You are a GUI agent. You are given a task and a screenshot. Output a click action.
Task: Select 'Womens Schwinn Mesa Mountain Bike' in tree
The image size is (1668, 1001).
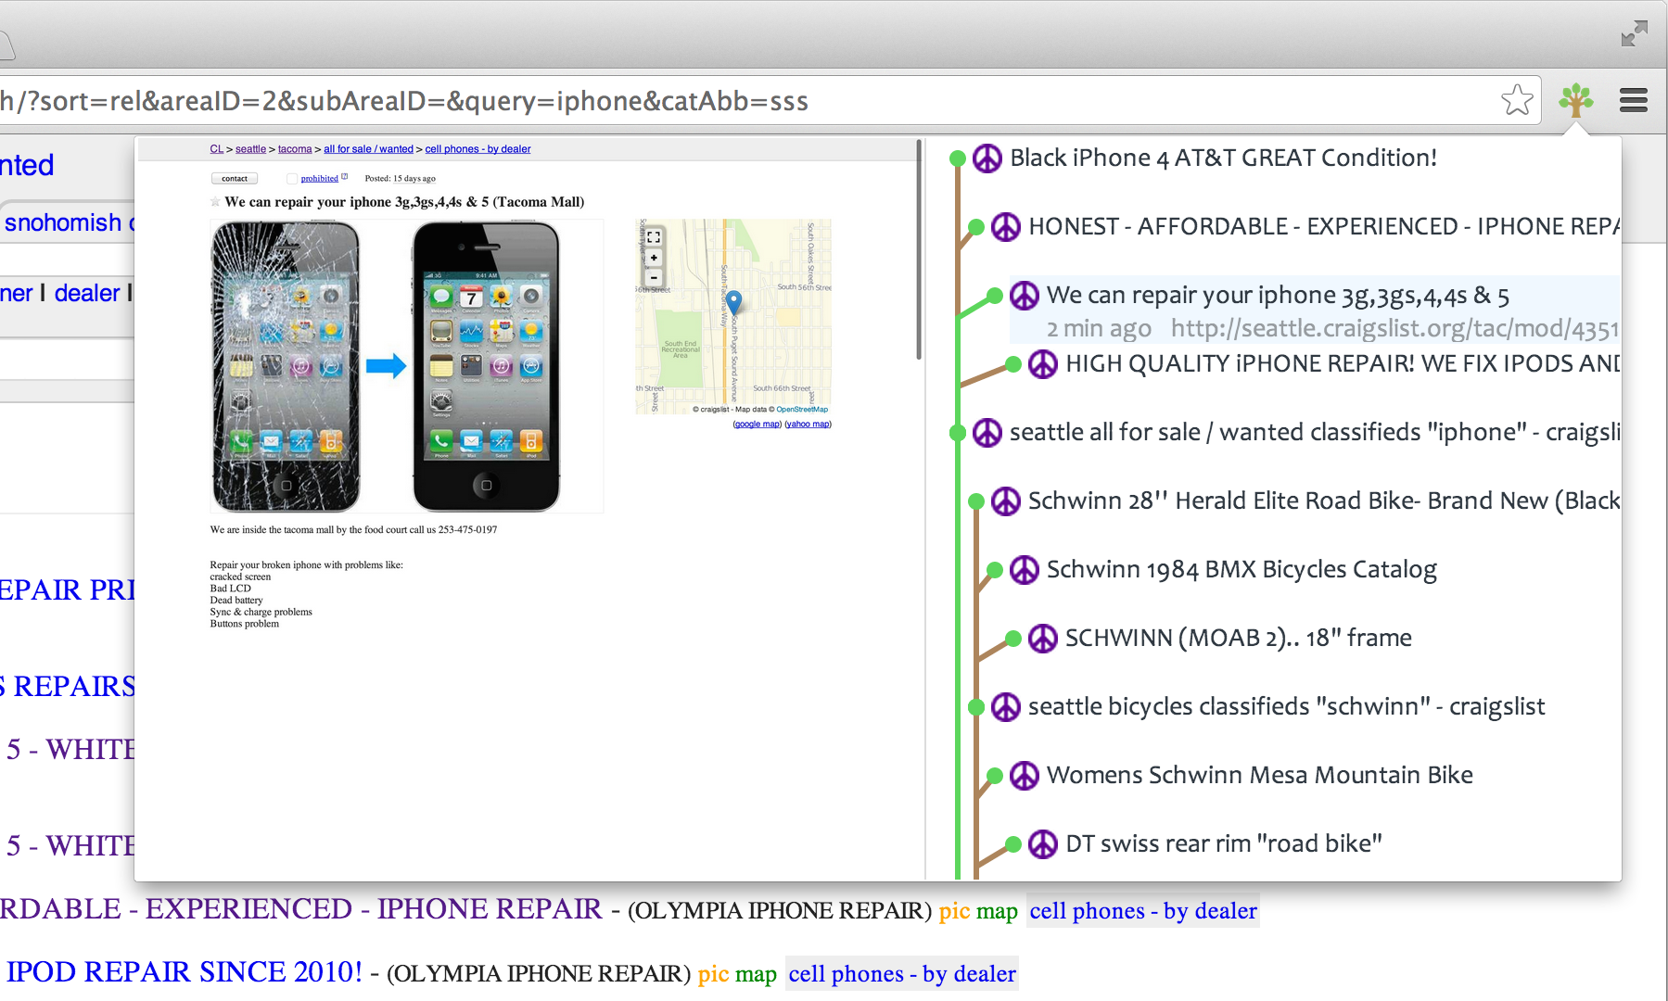(x=1258, y=776)
